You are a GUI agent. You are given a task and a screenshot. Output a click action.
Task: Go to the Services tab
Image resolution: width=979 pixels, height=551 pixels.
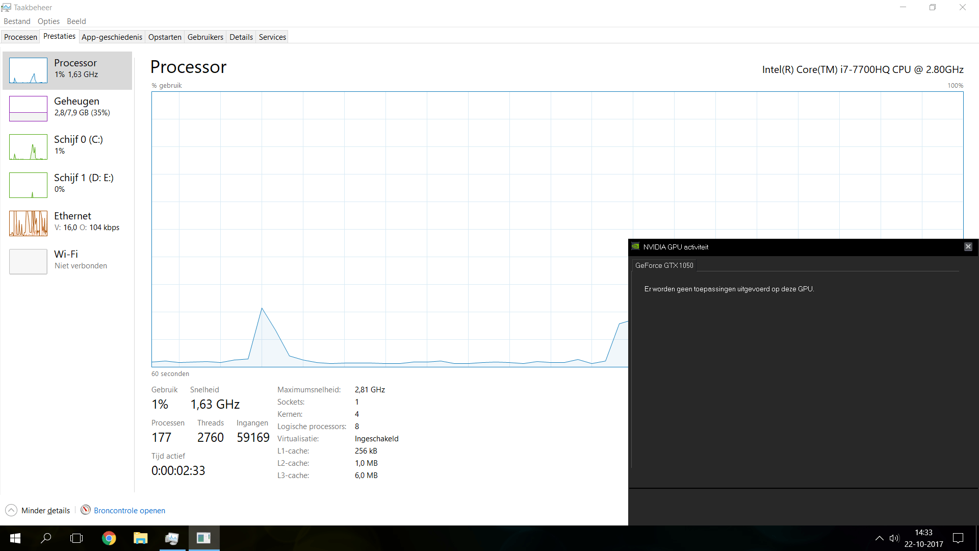[272, 37]
